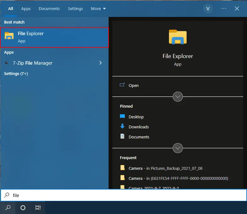Open Task View from the taskbar
The image size is (247, 214).
click(38, 208)
